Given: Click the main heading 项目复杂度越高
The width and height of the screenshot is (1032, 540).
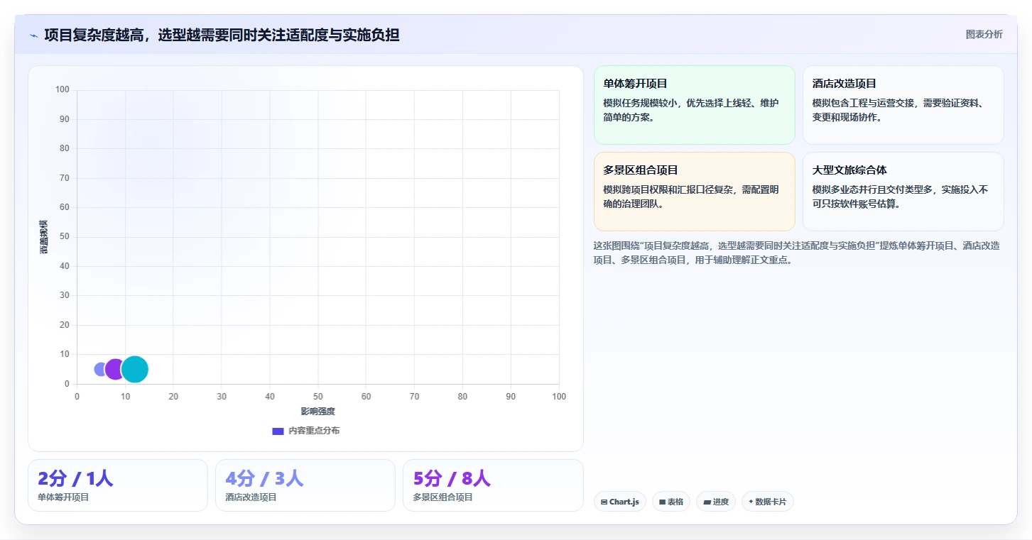Looking at the screenshot, I should coord(222,35).
